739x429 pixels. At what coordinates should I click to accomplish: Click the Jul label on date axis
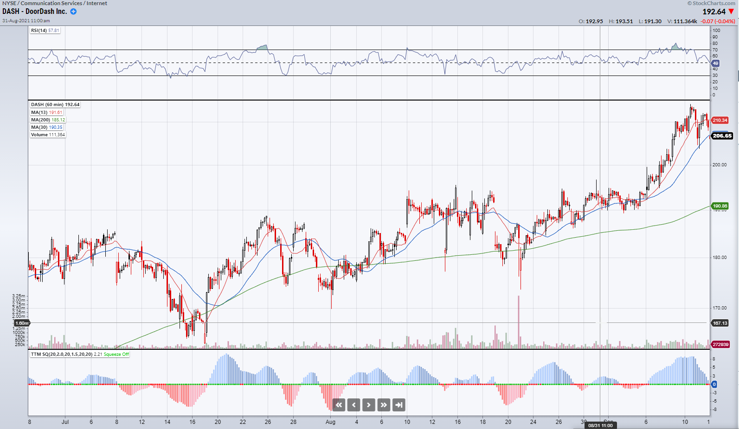[65, 422]
